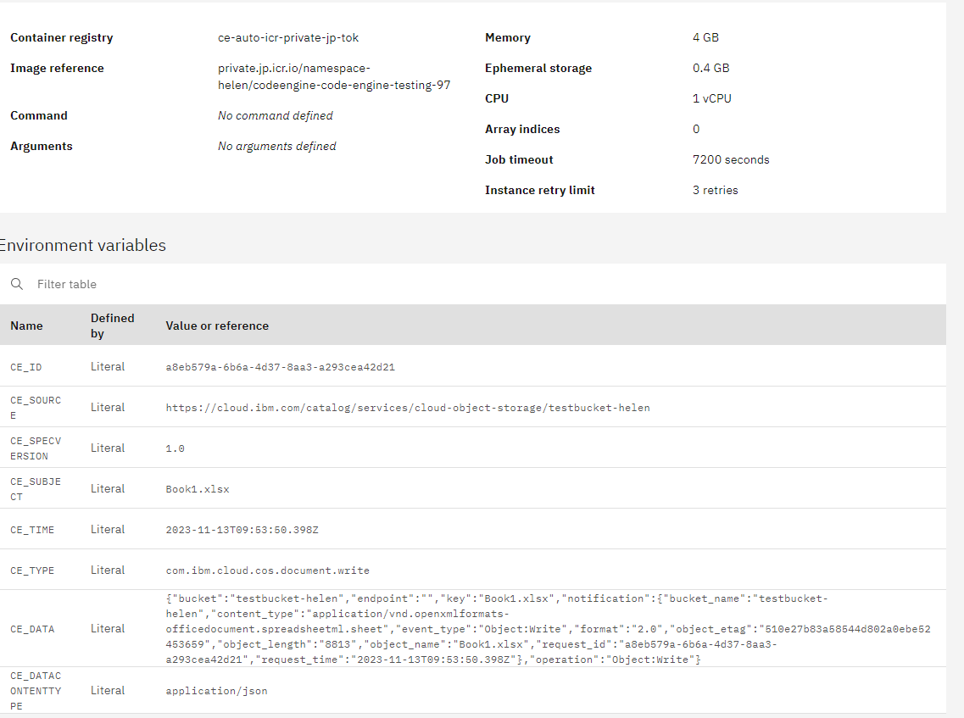Click the CPU label
The image size is (964, 718).
497,98
